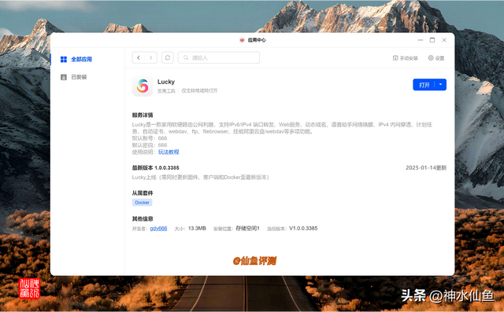Open developer gdy666 link
The image size is (504, 312).
[158, 229]
